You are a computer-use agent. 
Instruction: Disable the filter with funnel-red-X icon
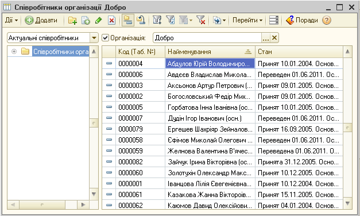[200, 20]
